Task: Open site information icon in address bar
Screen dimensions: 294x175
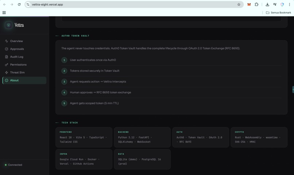Action: pos(28,4)
